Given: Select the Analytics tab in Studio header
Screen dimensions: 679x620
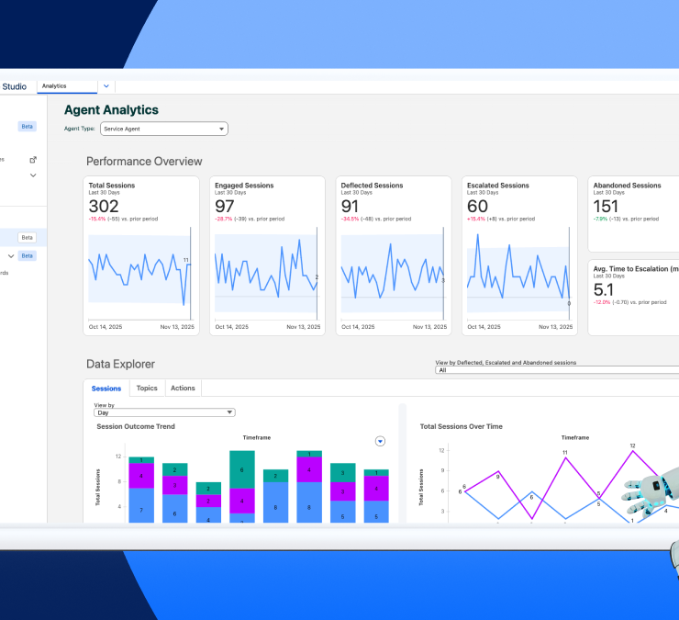Looking at the screenshot, I should coord(67,86).
